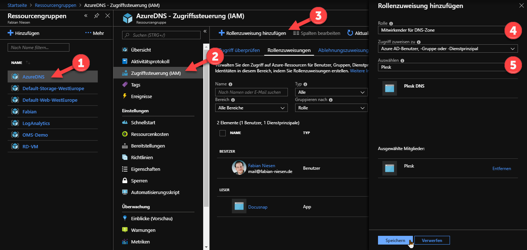This screenshot has height=250, width=527.
Task: Sort the list by the NAME arrows
Action: (x=28, y=62)
